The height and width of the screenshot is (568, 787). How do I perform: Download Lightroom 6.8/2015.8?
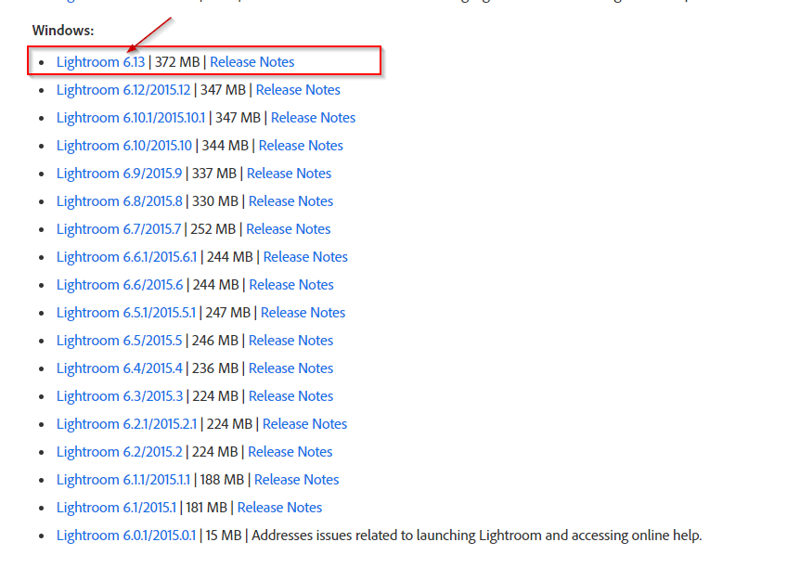click(120, 201)
